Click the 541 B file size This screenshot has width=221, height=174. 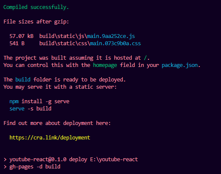click(17, 43)
